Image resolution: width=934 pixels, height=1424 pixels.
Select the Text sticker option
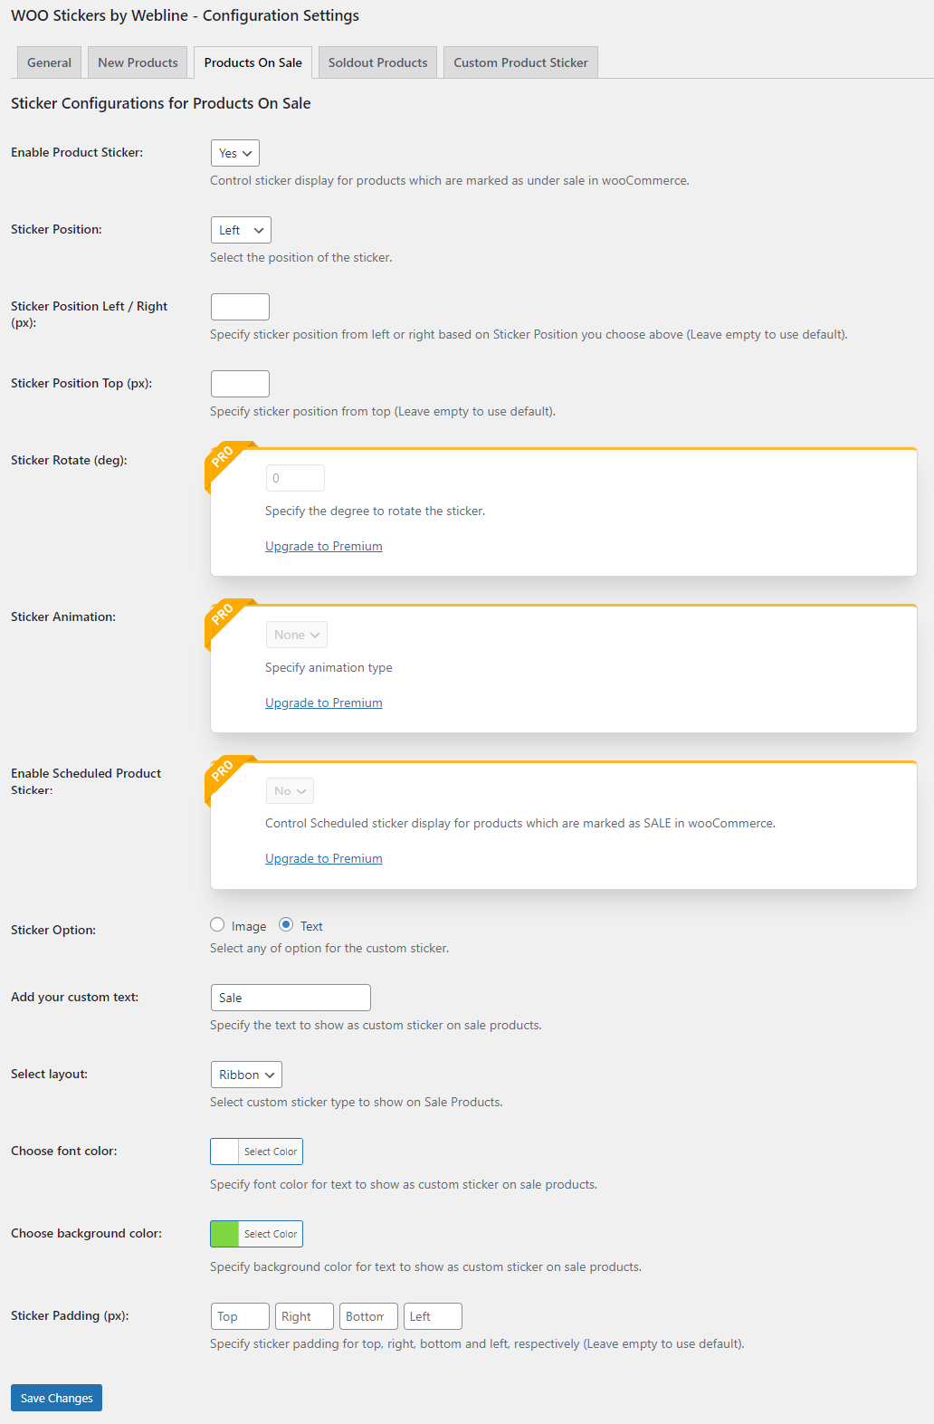[x=286, y=924]
